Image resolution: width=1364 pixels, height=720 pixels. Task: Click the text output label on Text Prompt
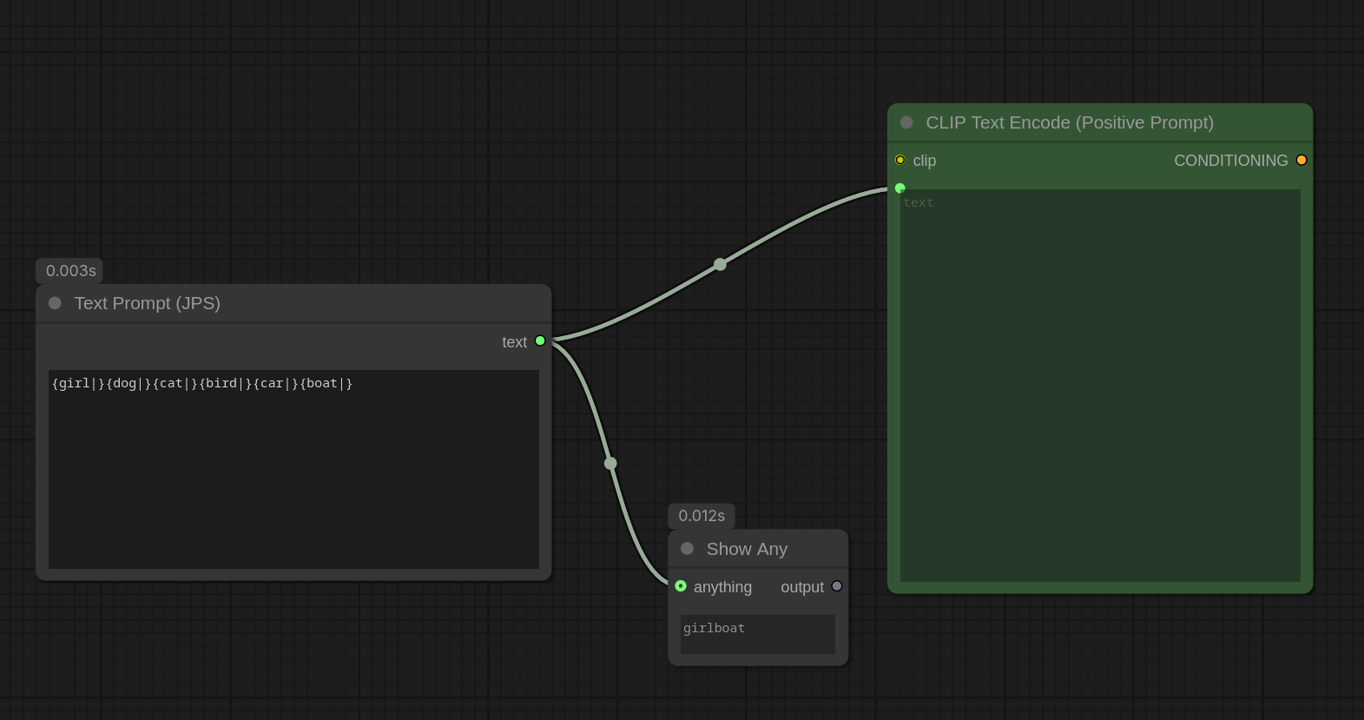point(514,342)
